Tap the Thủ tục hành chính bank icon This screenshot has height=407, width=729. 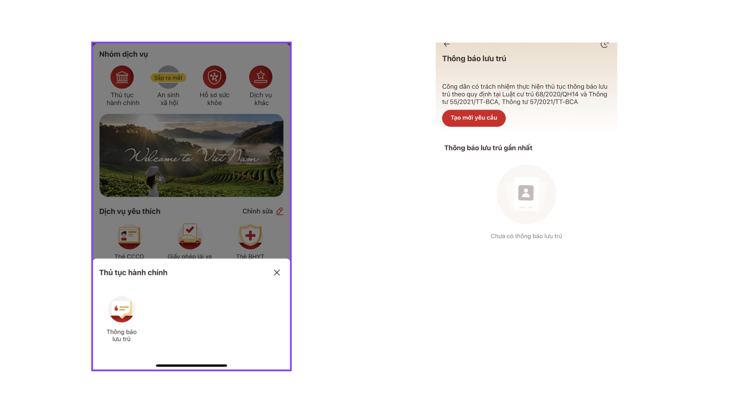click(122, 77)
